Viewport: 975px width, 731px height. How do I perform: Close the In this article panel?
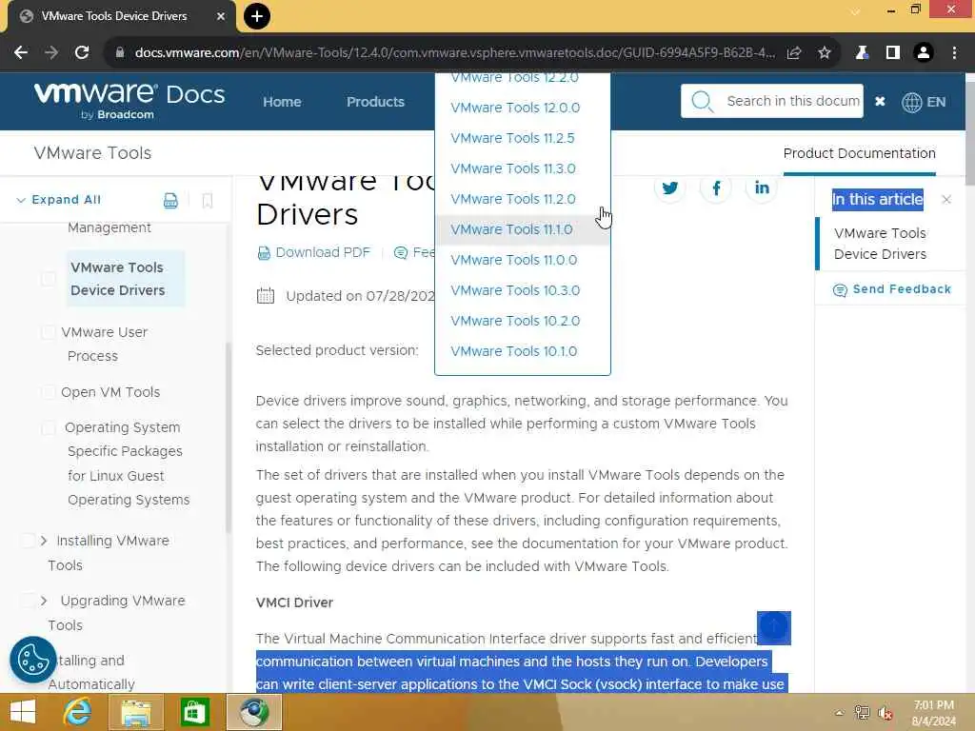(x=946, y=200)
